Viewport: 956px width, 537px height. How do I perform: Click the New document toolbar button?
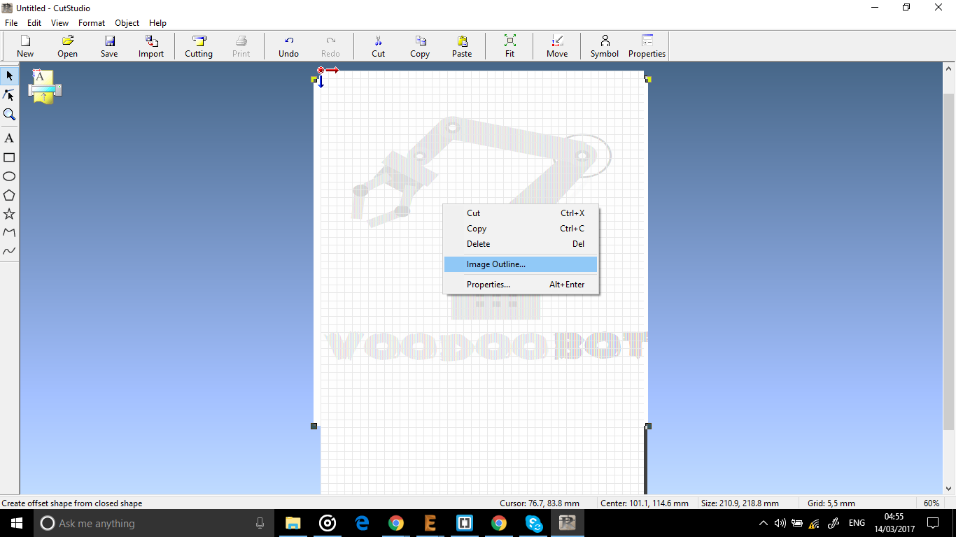click(x=25, y=46)
